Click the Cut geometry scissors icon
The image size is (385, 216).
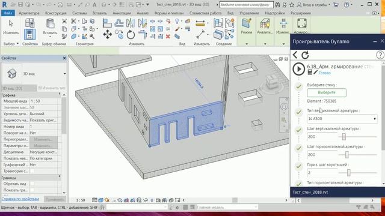tap(73, 22)
